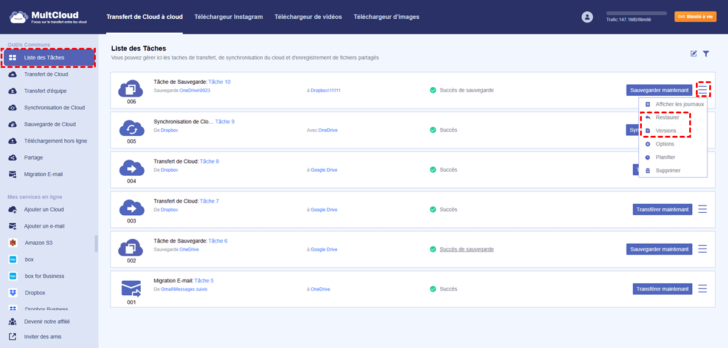Open hamburger menu for Tâche 5
The height and width of the screenshot is (348, 728).
703,289
